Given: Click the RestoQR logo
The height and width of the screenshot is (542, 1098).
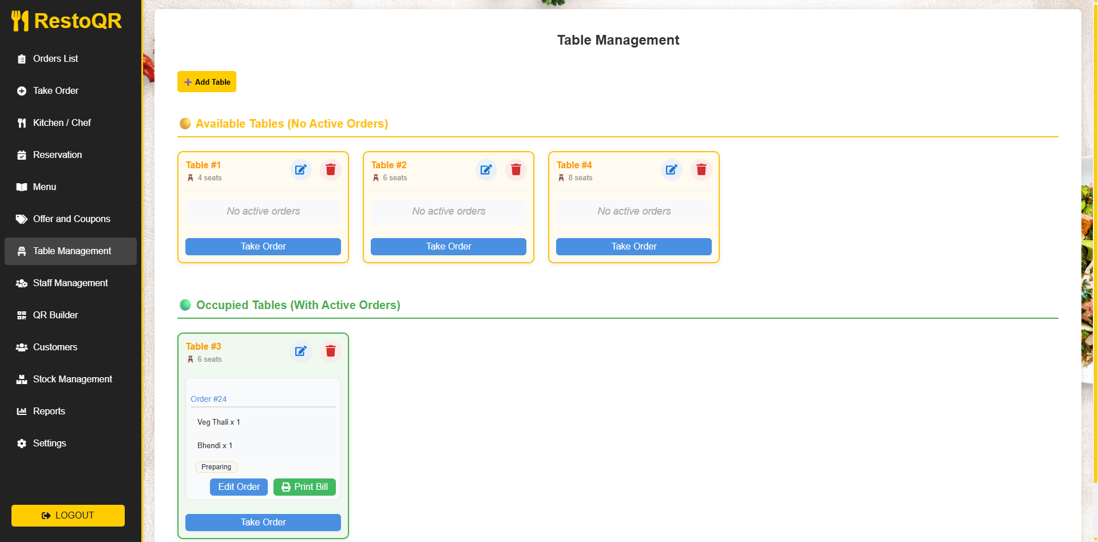Looking at the screenshot, I should (x=67, y=21).
